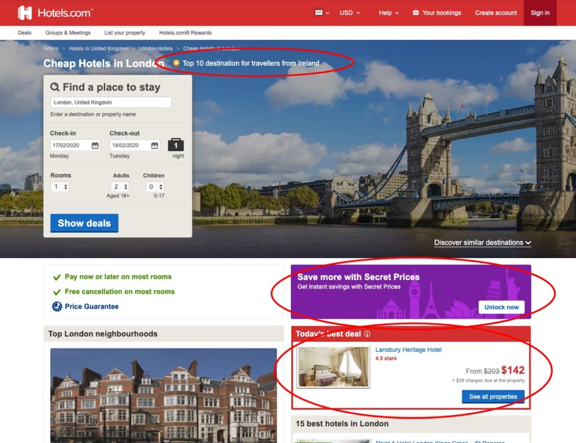
Task: Click the Hotels.com logo icon
Action: tap(25, 13)
